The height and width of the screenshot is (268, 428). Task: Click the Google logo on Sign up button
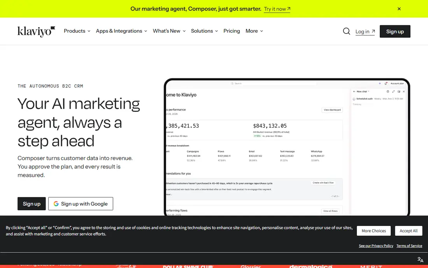pos(56,203)
